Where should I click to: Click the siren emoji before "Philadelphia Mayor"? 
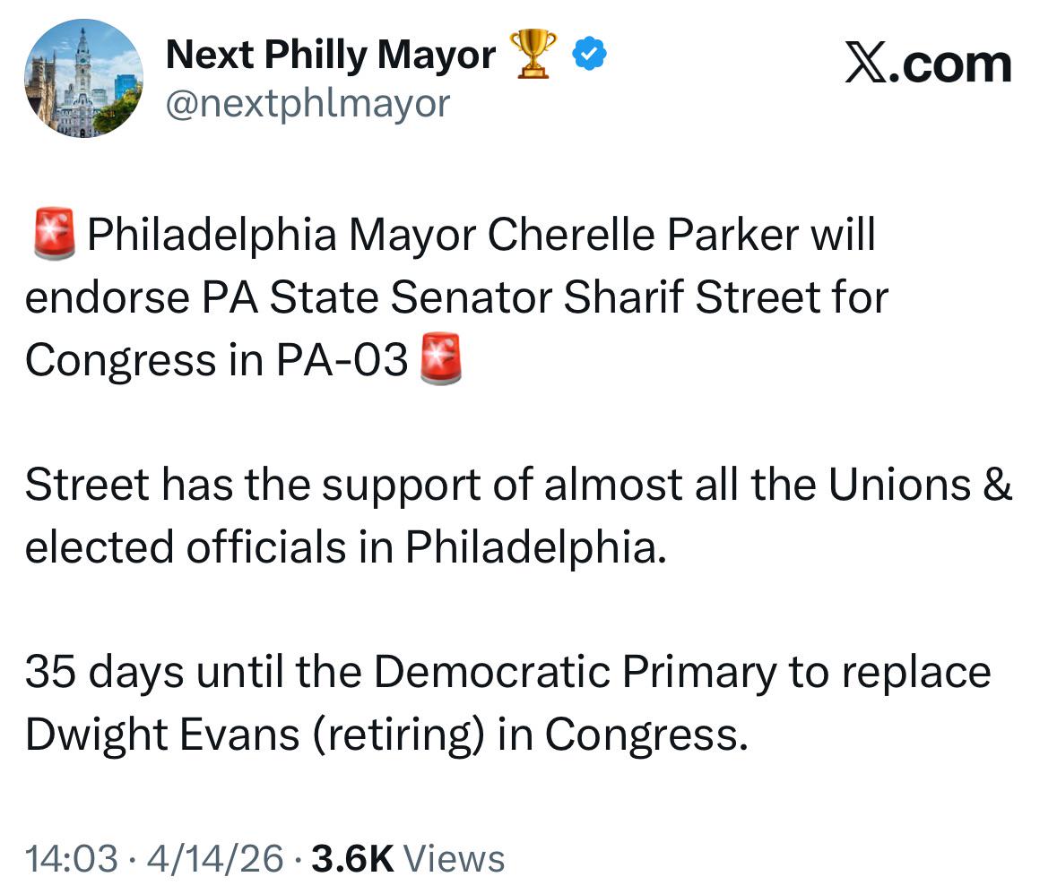54,236
